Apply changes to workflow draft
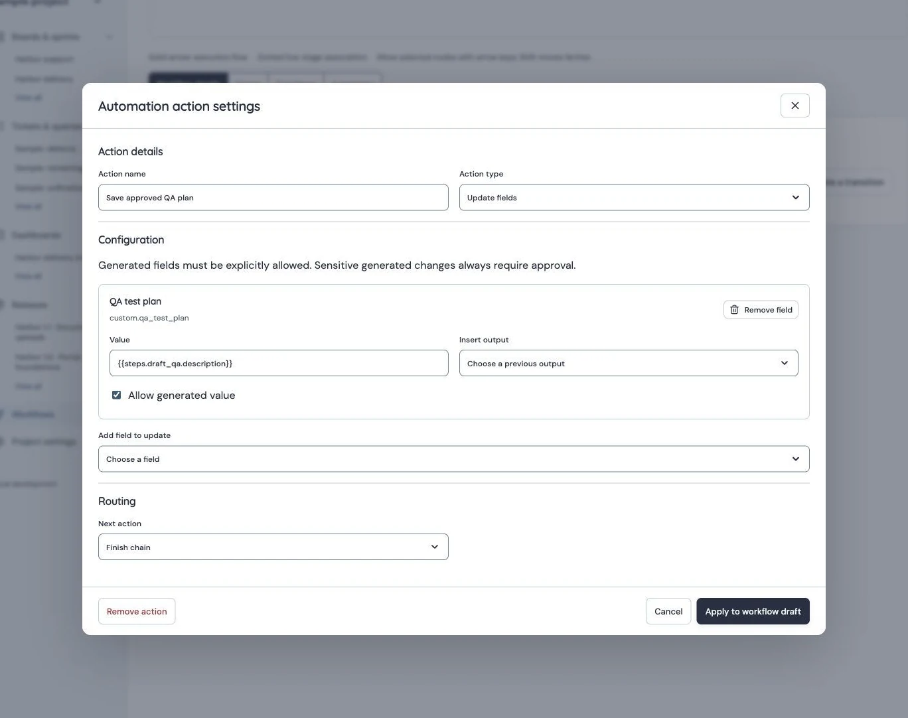Image resolution: width=908 pixels, height=718 pixels. tap(753, 611)
